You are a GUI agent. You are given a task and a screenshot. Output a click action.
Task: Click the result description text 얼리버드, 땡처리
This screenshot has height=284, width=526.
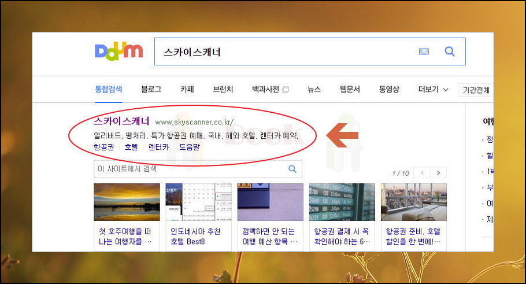[195, 135]
